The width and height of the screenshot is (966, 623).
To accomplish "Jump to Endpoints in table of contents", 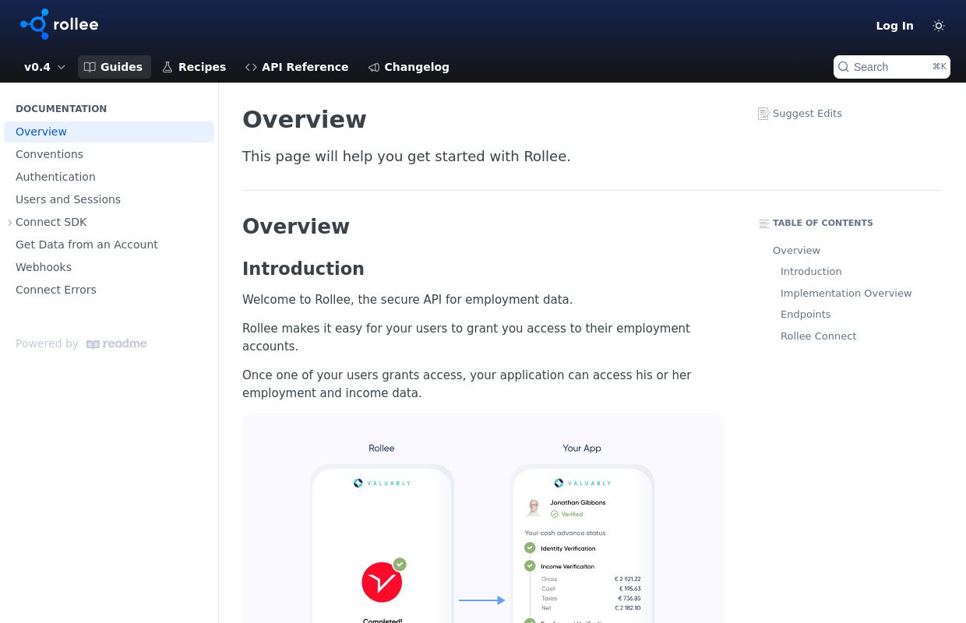I will [x=806, y=315].
